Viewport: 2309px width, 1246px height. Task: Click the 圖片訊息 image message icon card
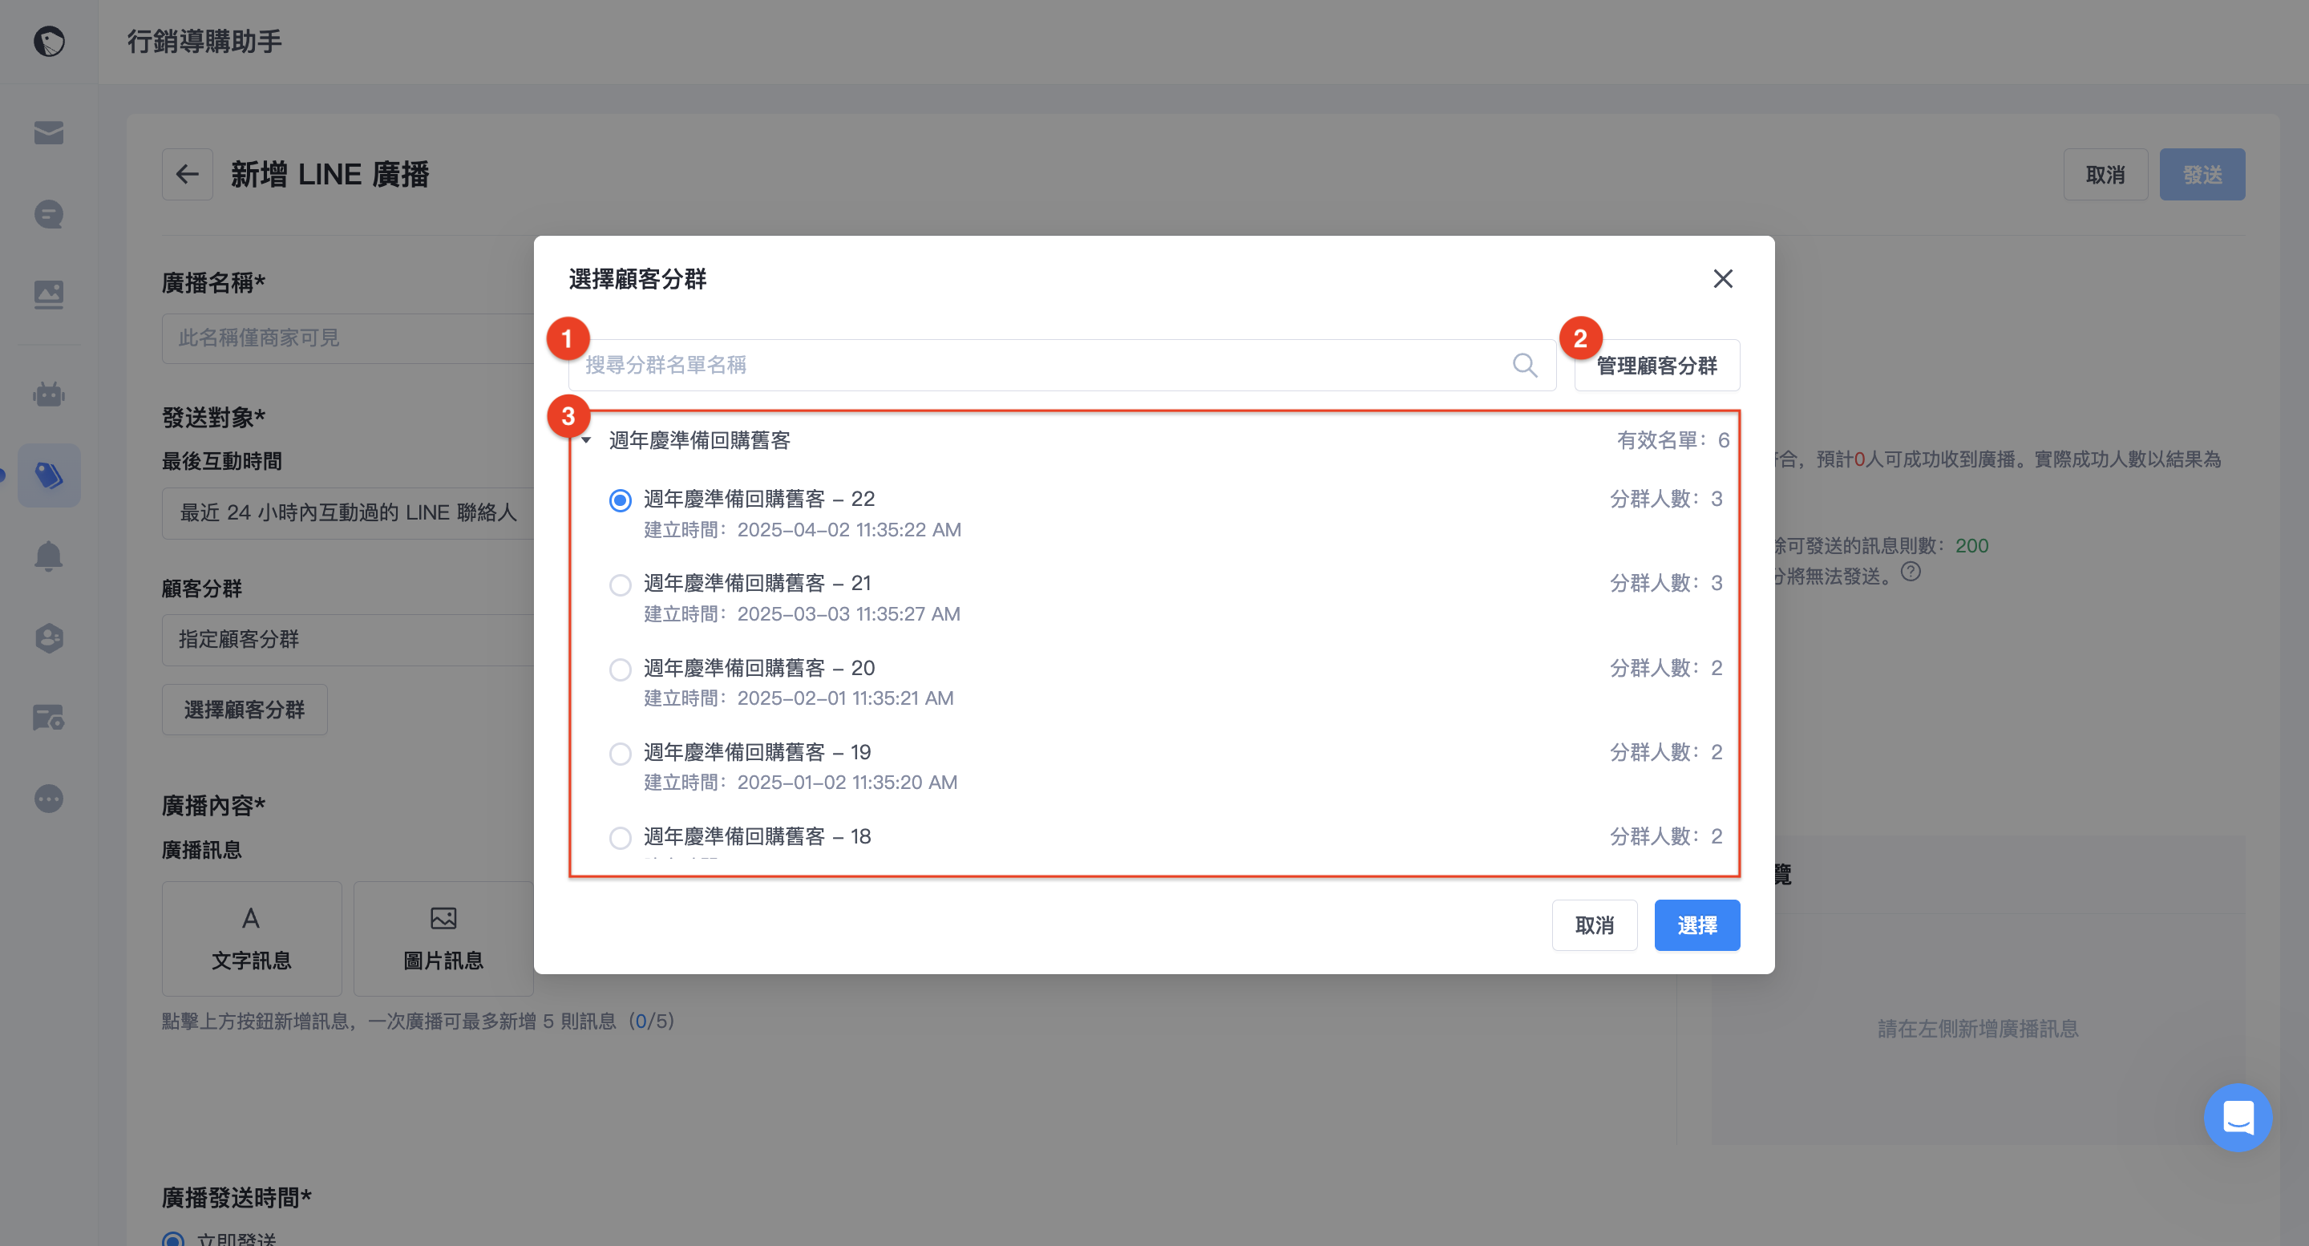pyautogui.click(x=443, y=939)
